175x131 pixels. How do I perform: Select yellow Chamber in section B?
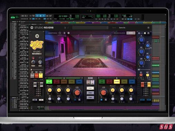click(x=117, y=82)
